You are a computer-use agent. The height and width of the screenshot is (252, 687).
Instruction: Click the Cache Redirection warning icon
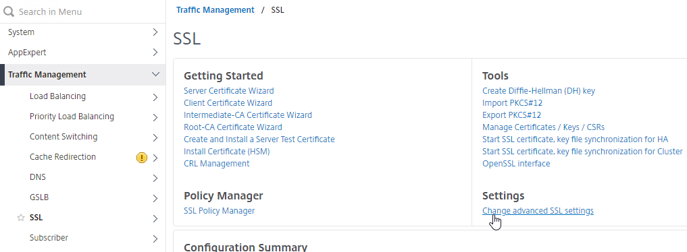pyautogui.click(x=141, y=158)
